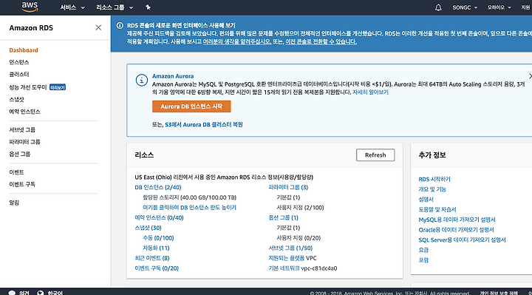Screen dimensions: 532x295
Task: Open the 설명서 link
Action: (x=426, y=200)
